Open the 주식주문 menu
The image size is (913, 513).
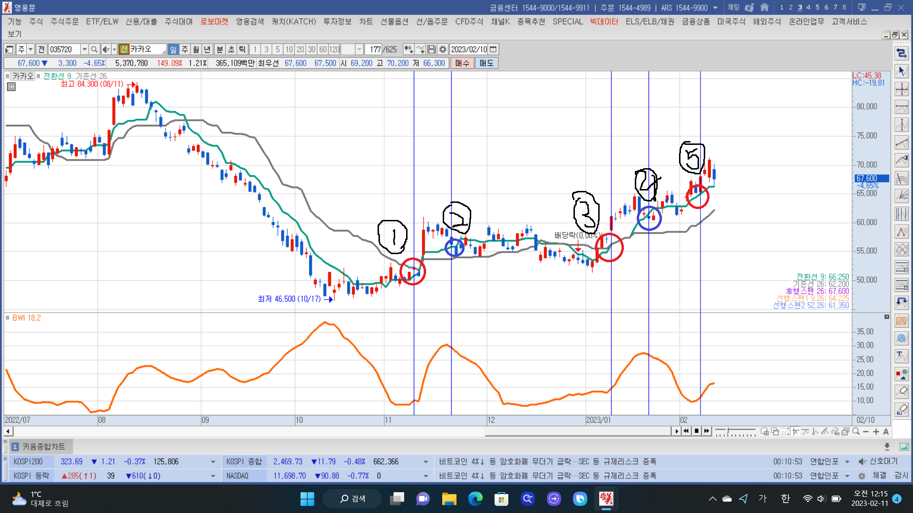coord(65,22)
